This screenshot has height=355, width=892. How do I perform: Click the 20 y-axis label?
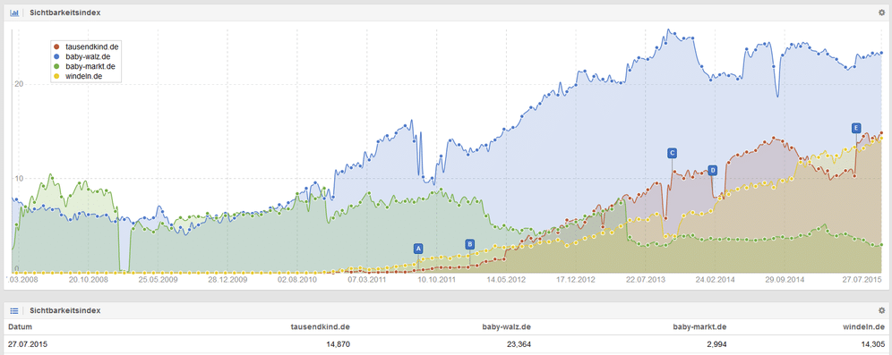(x=18, y=83)
